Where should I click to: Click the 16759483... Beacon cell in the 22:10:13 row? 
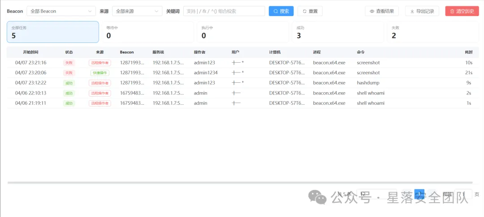coord(132,93)
